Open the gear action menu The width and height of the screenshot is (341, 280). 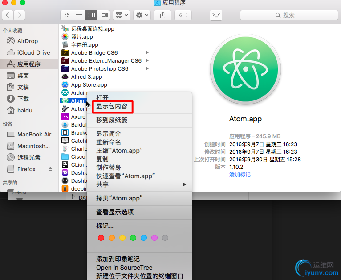(142, 15)
